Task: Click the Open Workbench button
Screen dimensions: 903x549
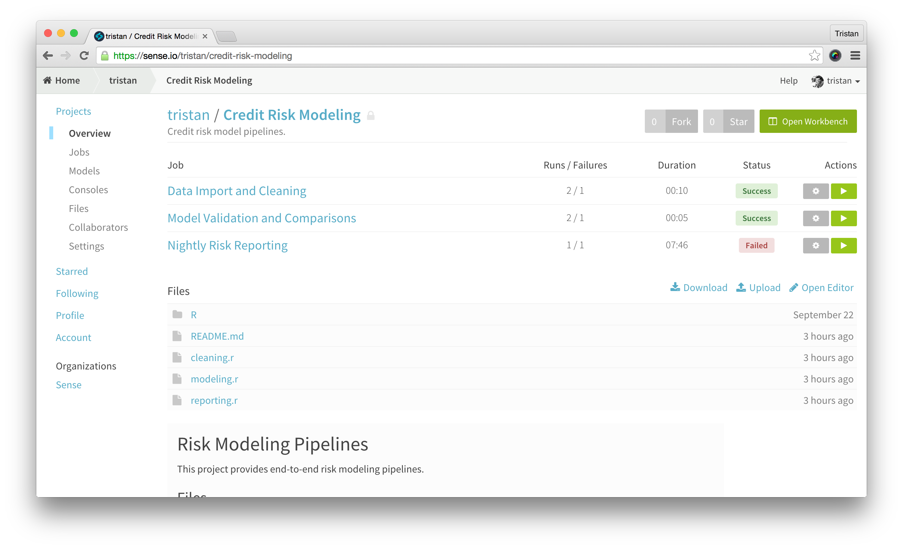Action: tap(808, 121)
